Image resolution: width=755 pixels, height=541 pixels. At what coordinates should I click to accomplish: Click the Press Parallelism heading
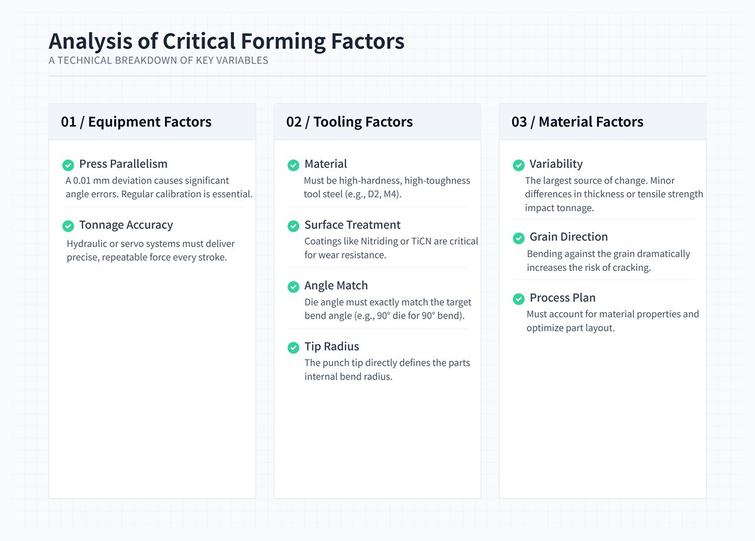coord(123,164)
